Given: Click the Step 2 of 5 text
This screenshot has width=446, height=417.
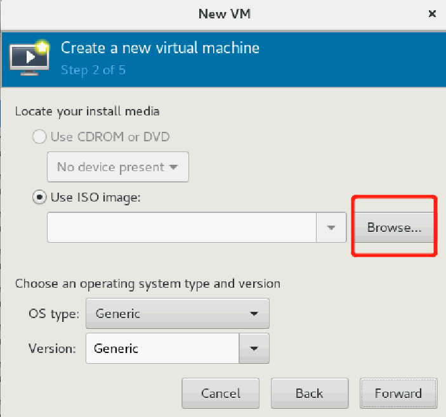Looking at the screenshot, I should coord(93,70).
